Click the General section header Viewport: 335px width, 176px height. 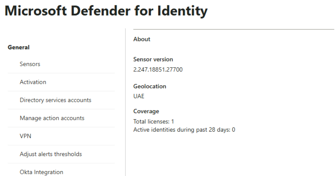click(x=18, y=47)
